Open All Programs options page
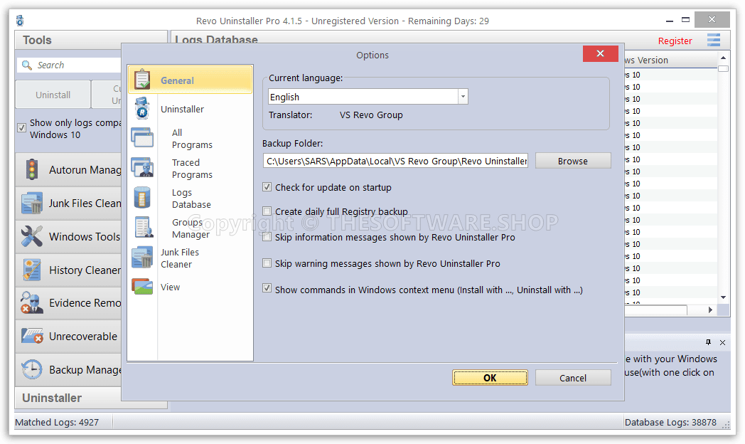Viewport: 745px width, 444px height. (192, 138)
